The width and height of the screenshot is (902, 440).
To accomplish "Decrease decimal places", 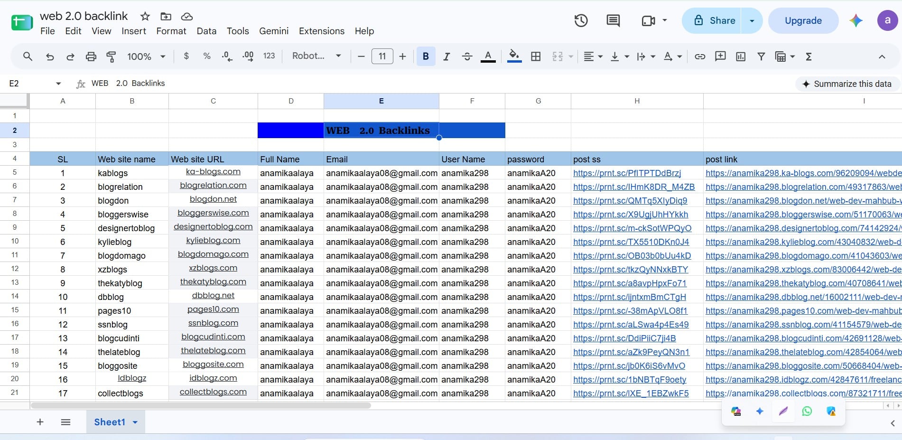I will click(x=227, y=56).
